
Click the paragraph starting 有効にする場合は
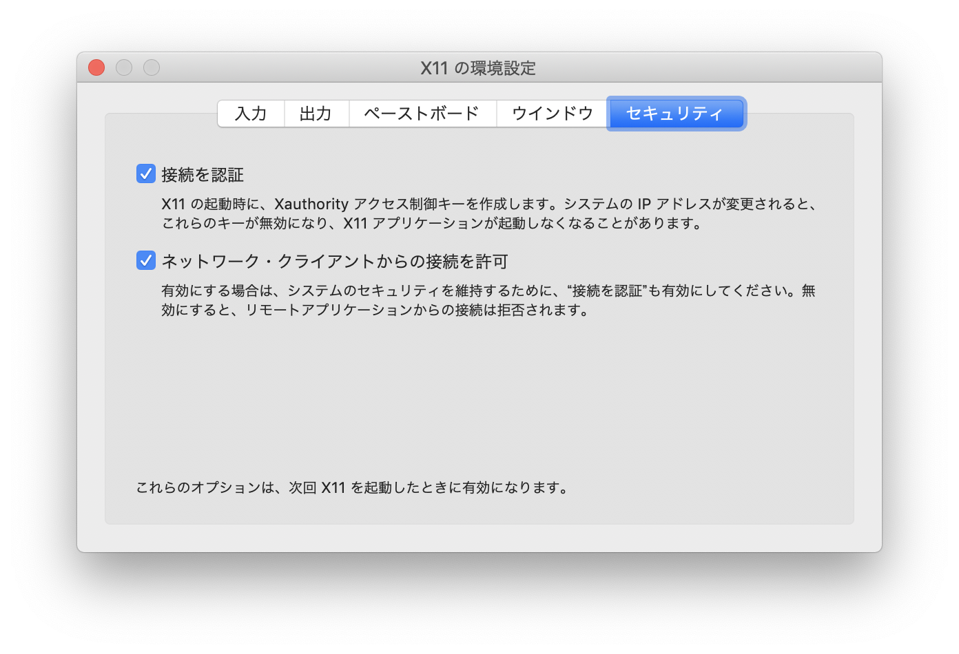tap(488, 300)
